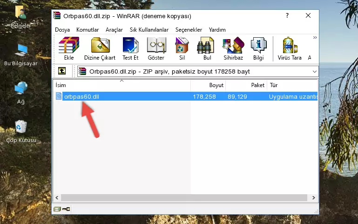
Task: Click the orbpas60.dll file icon
Action: pos(59,96)
